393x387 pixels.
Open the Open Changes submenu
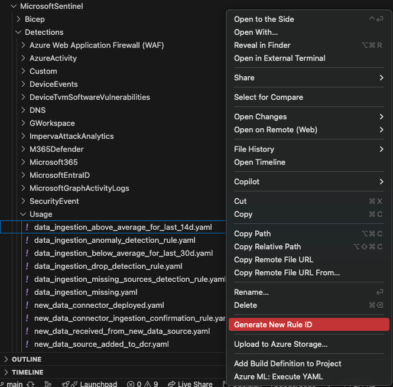[308, 117]
